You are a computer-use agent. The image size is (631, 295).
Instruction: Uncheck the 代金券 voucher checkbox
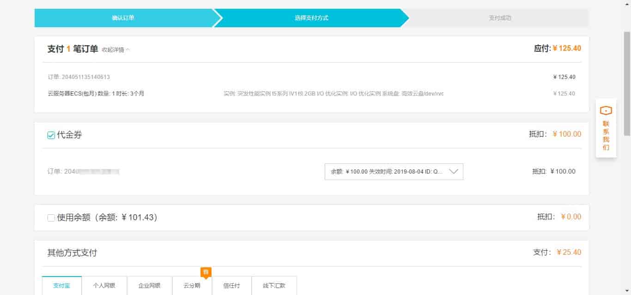point(51,135)
